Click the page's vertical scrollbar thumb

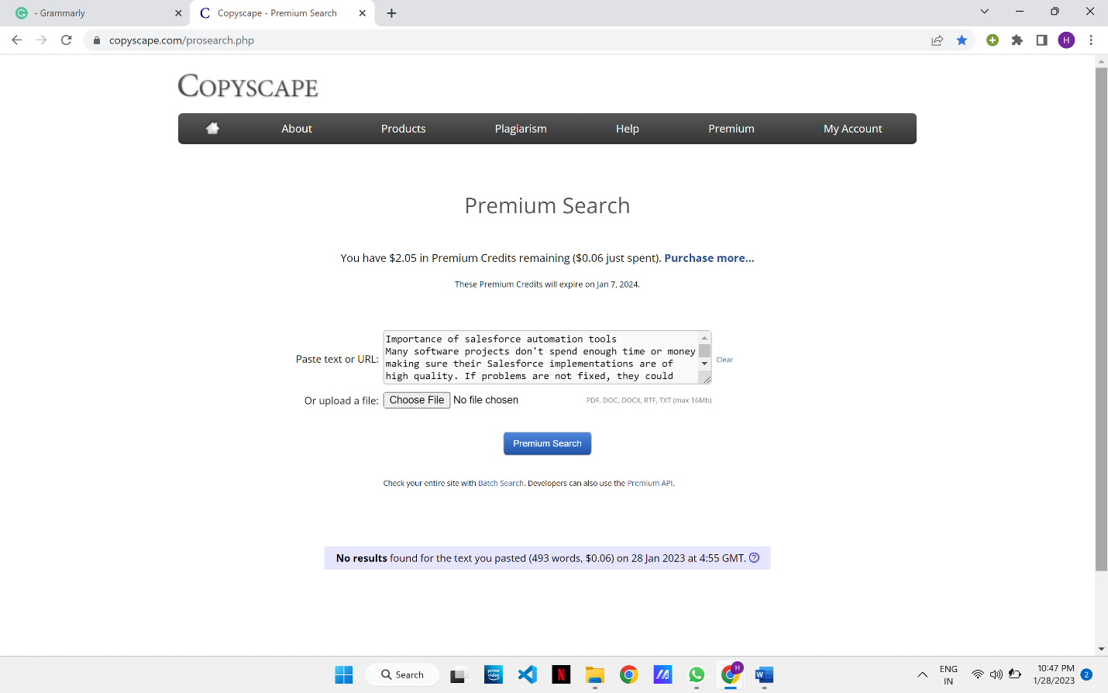[x=1101, y=319]
